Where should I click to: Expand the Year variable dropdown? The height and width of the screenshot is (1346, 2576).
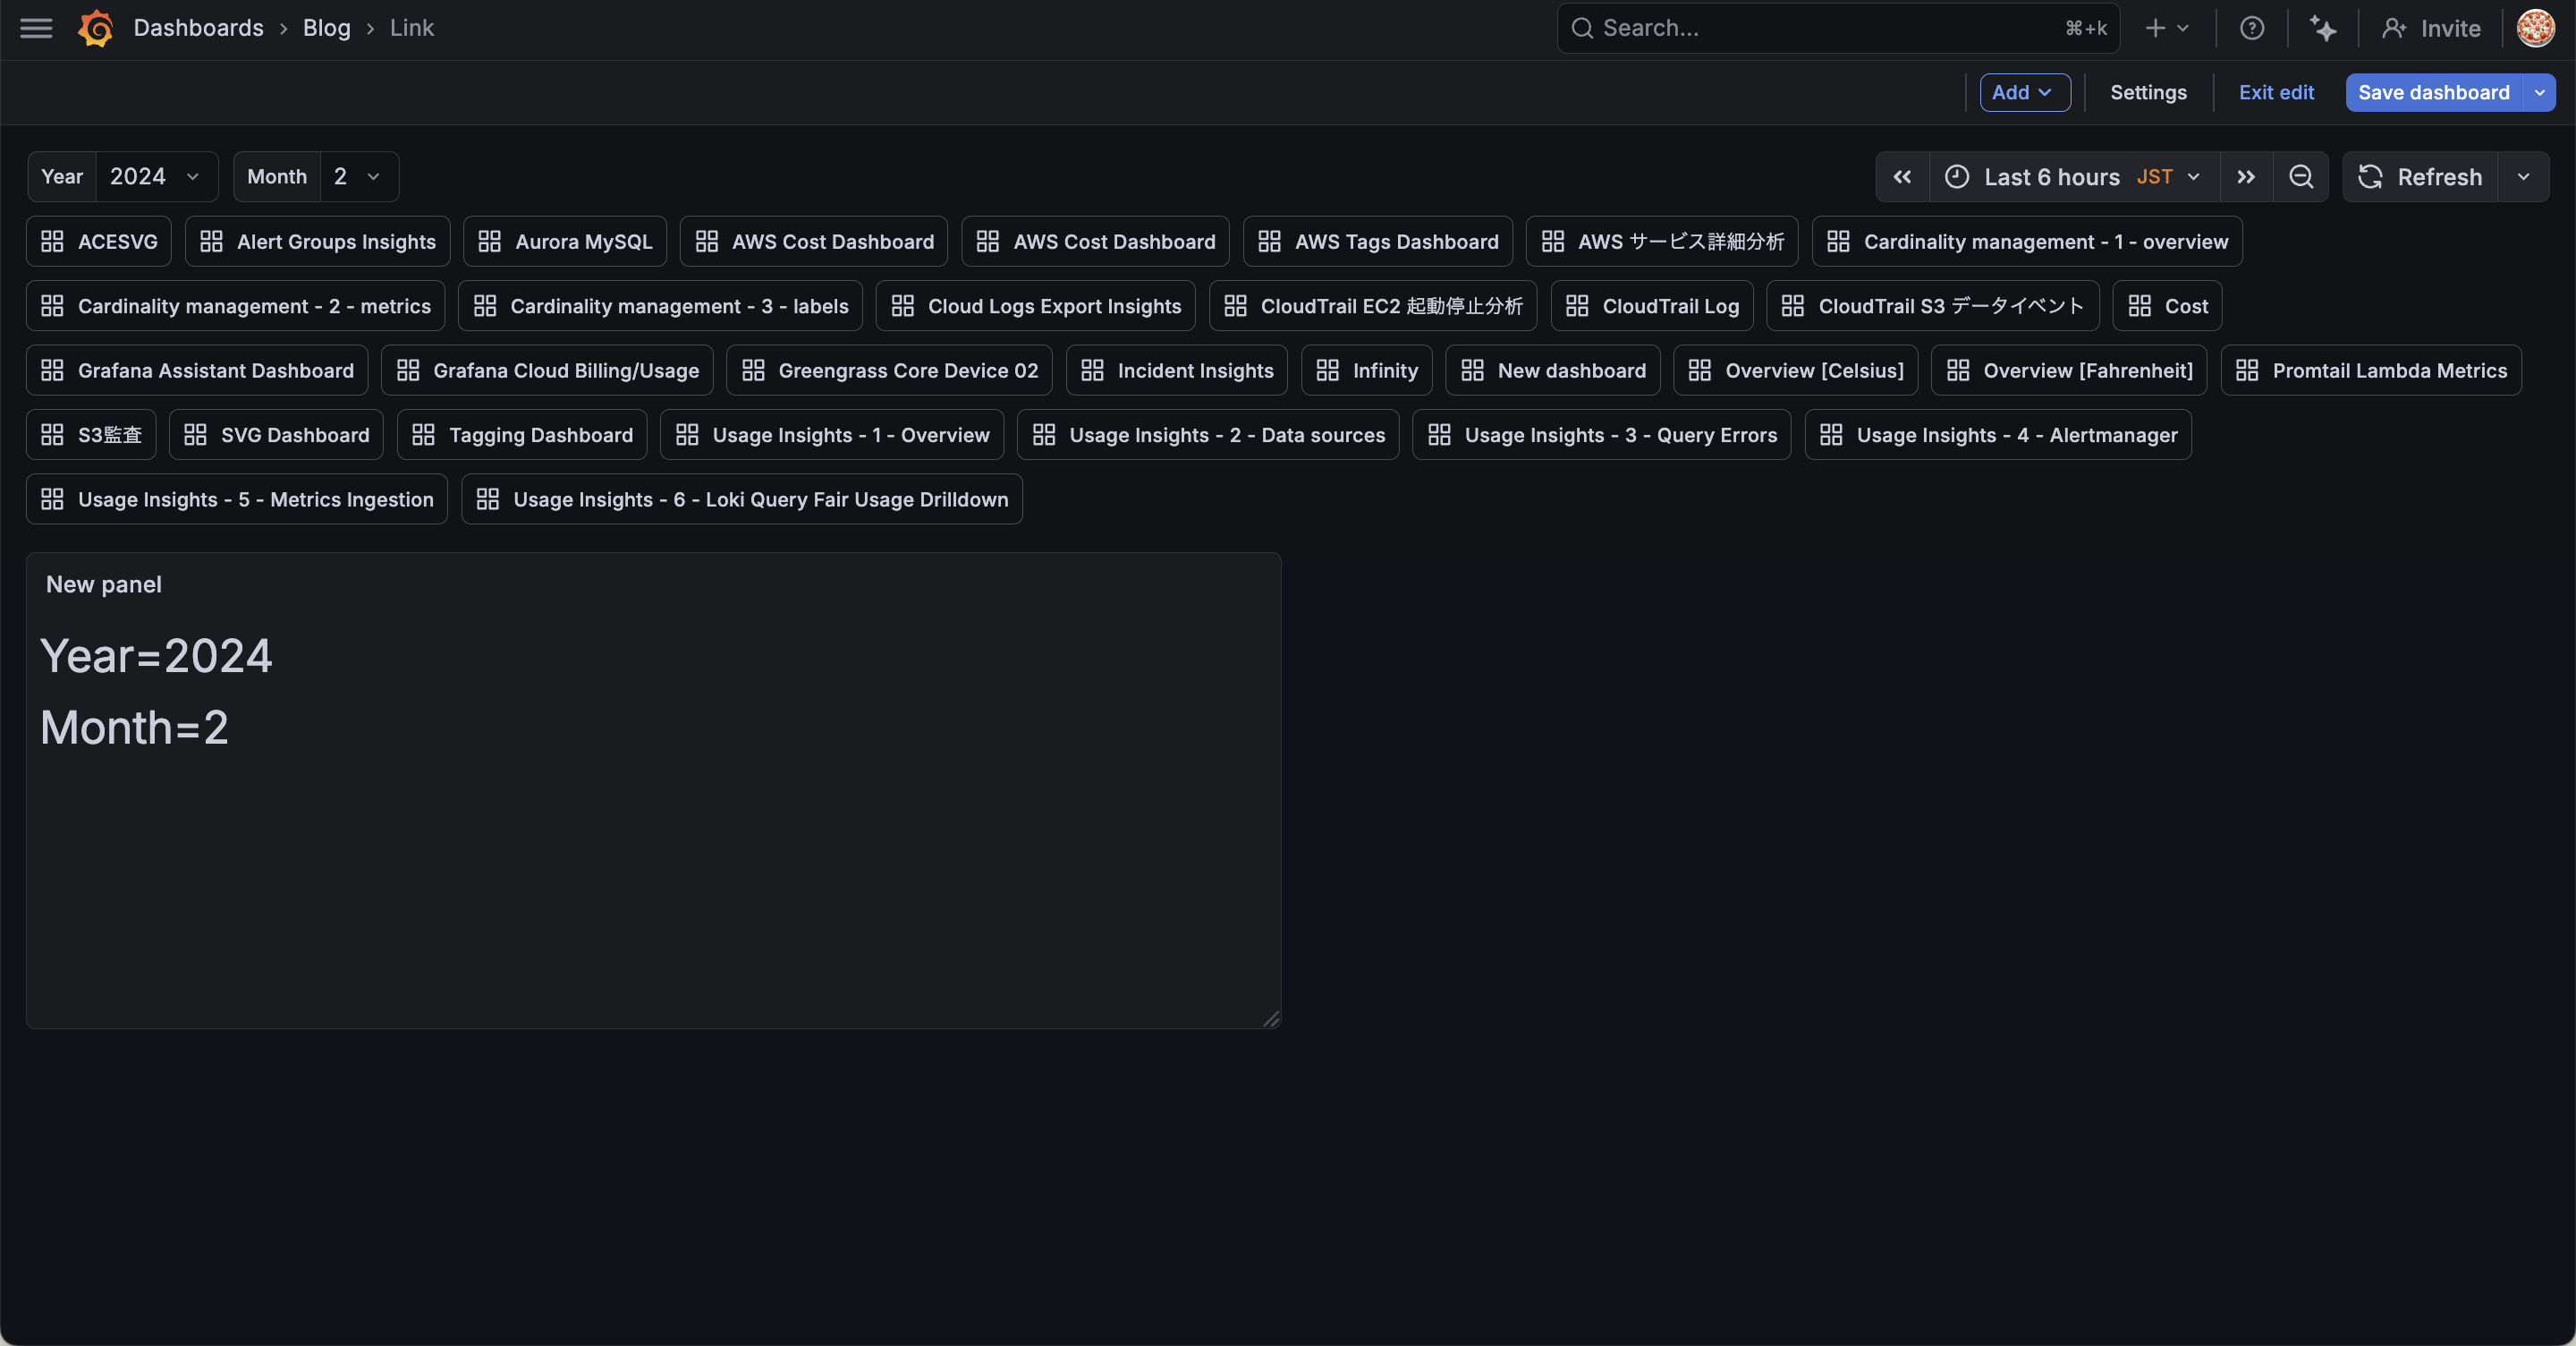coord(156,177)
